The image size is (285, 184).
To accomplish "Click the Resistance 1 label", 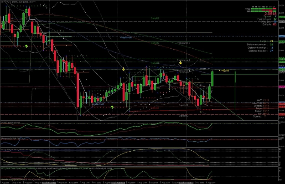I will [x=183, y=71].
